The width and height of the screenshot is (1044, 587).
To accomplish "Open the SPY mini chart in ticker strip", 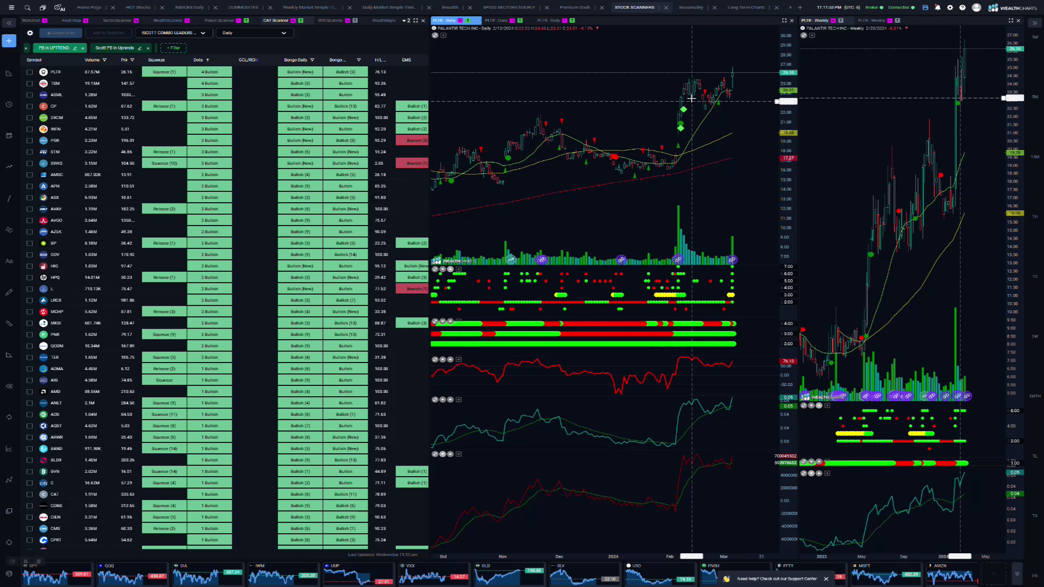I will pyautogui.click(x=57, y=574).
